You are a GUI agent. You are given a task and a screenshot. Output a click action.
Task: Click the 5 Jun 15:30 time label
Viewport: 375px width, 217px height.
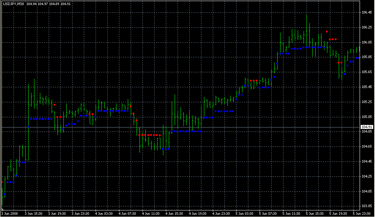(315, 213)
